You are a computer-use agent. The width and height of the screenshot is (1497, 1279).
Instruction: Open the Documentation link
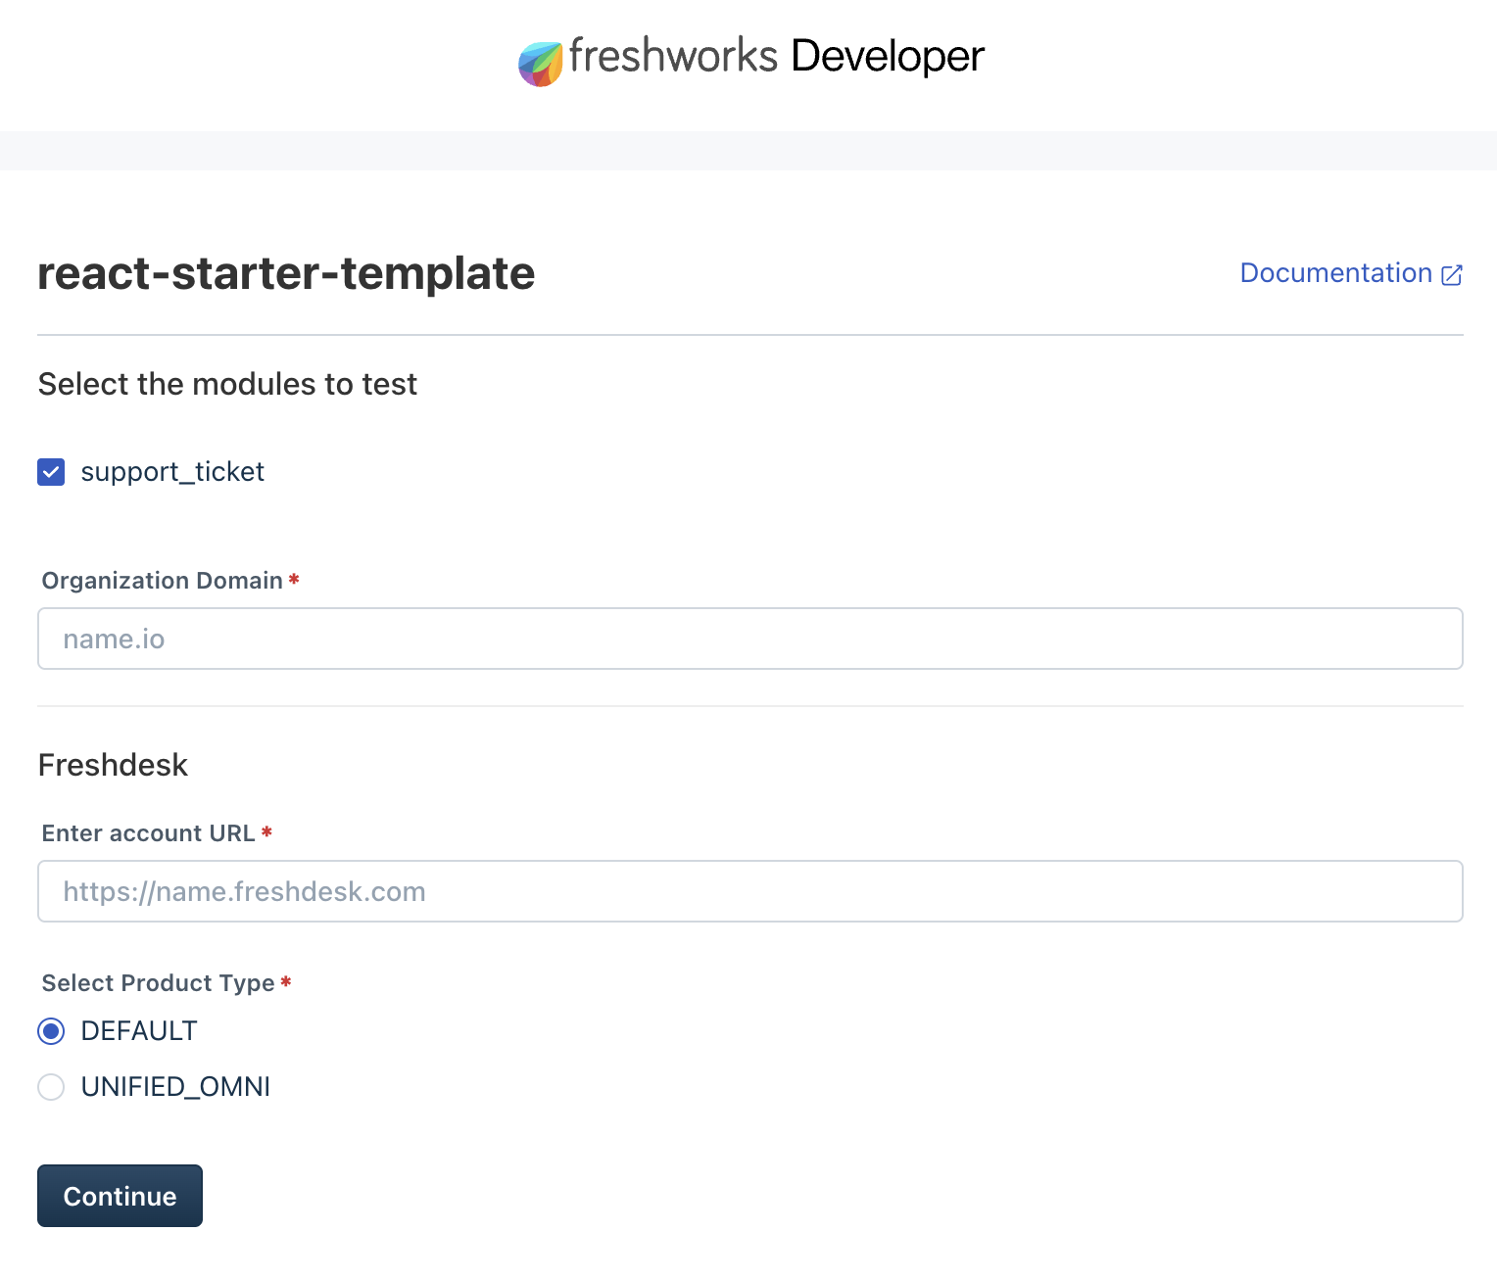click(1336, 273)
